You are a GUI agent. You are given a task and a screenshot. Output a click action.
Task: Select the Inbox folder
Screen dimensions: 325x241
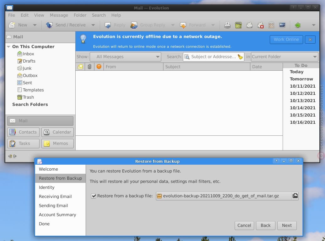[26, 54]
